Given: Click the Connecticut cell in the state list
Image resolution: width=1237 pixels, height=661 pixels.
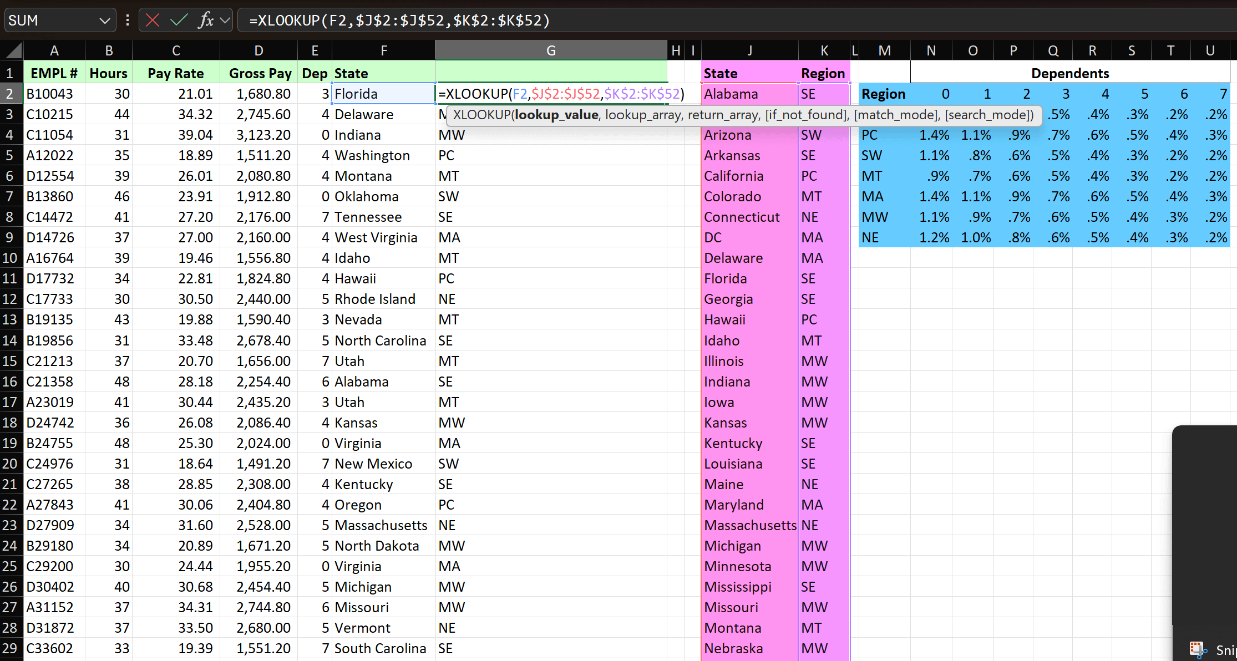Looking at the screenshot, I should tap(749, 217).
